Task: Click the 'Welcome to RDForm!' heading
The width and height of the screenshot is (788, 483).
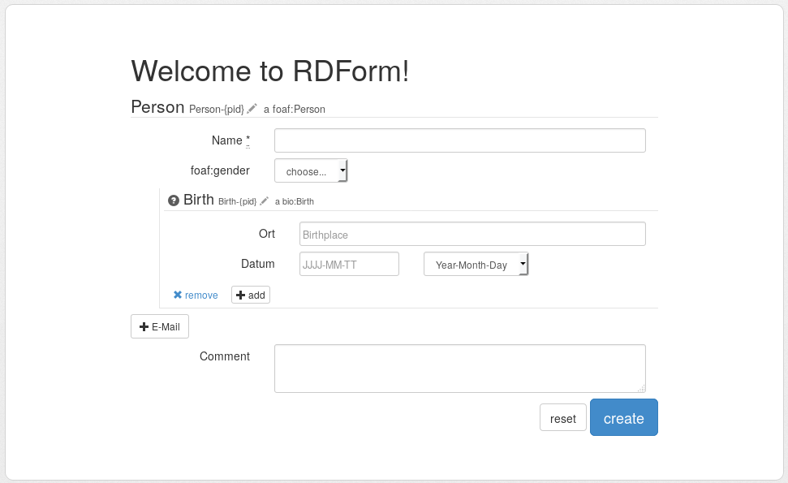Action: tap(270, 71)
